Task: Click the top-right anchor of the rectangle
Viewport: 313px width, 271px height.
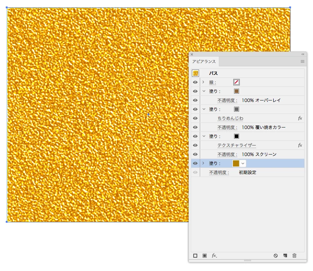Action: (290, 7)
